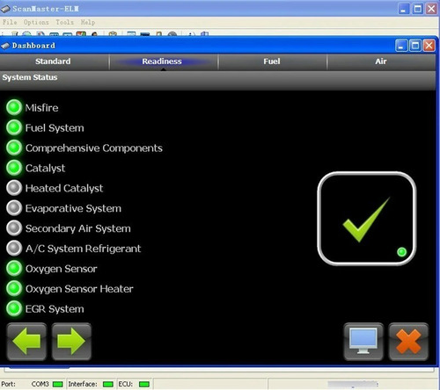
Task: Open the File menu
Action: click(x=10, y=22)
